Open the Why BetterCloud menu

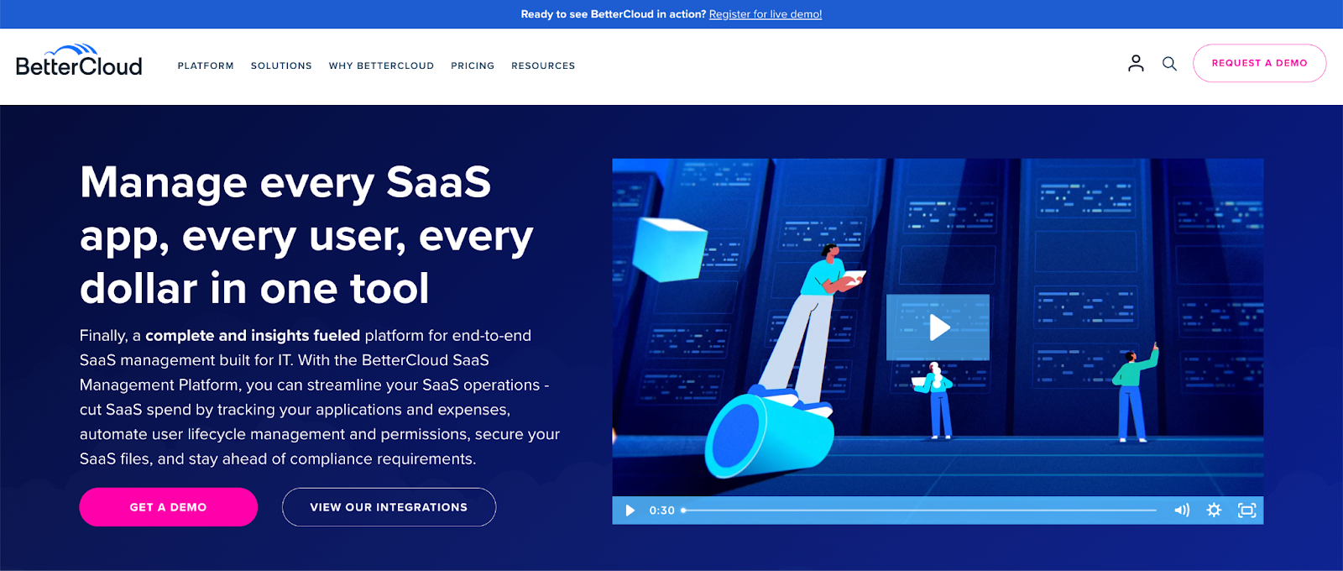[381, 65]
